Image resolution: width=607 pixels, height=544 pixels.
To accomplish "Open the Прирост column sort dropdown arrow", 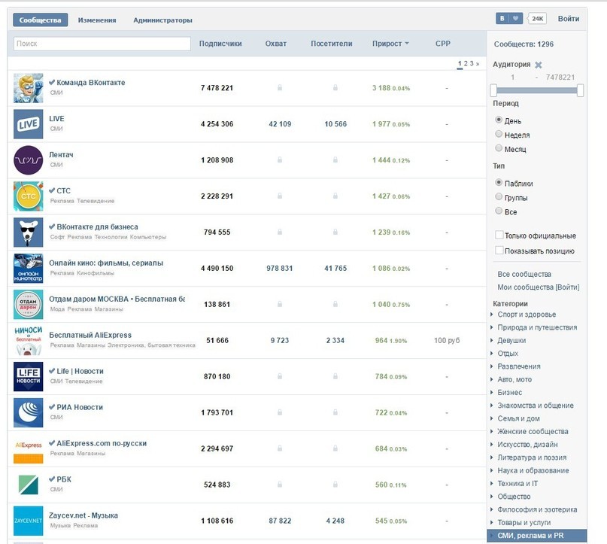I will click(x=407, y=44).
